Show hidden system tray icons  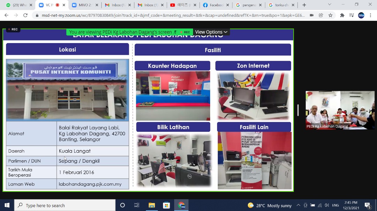coord(298,205)
